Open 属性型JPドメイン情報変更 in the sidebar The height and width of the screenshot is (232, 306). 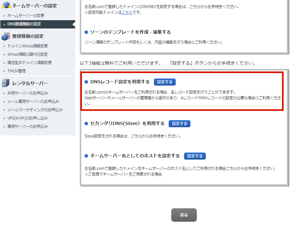tap(29, 62)
